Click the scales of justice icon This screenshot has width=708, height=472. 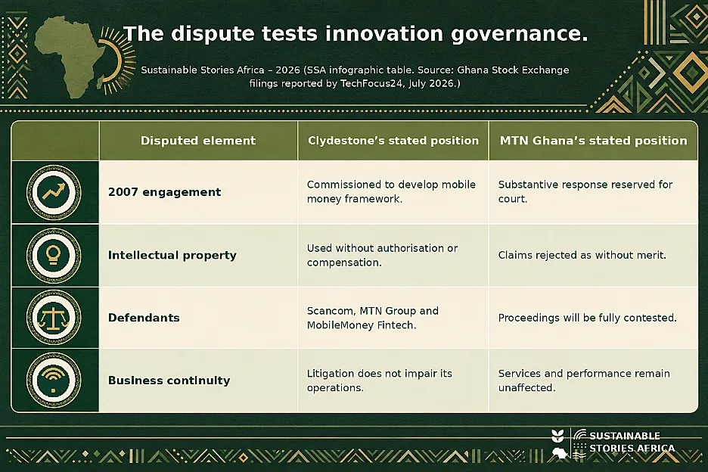[54, 318]
